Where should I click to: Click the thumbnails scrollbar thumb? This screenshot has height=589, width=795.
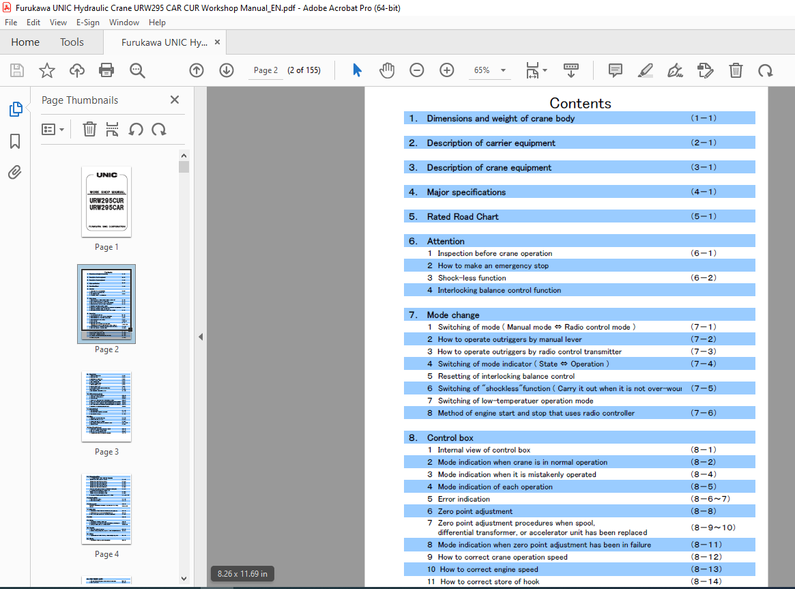(184, 167)
